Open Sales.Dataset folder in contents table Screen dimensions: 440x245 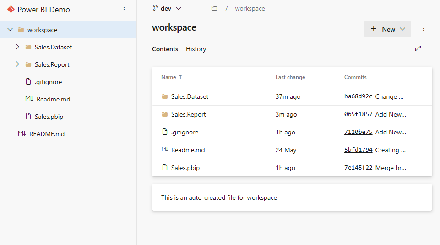tap(190, 96)
